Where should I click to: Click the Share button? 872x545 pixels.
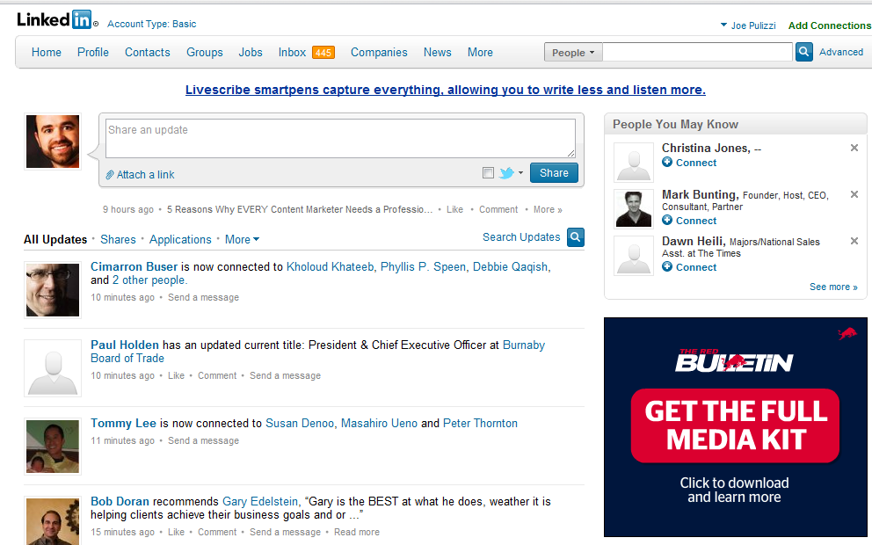point(554,173)
